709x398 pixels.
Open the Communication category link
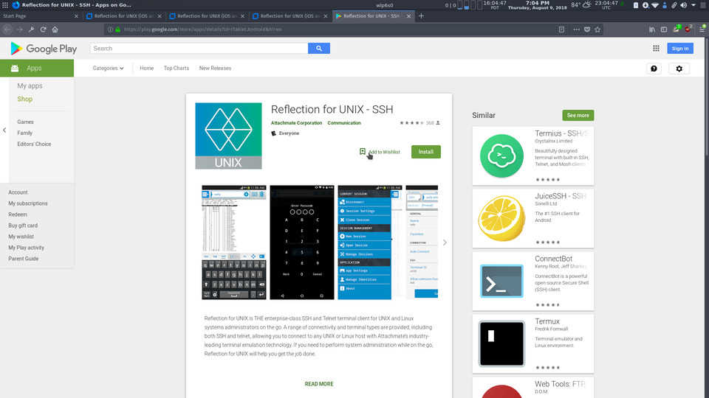344,123
